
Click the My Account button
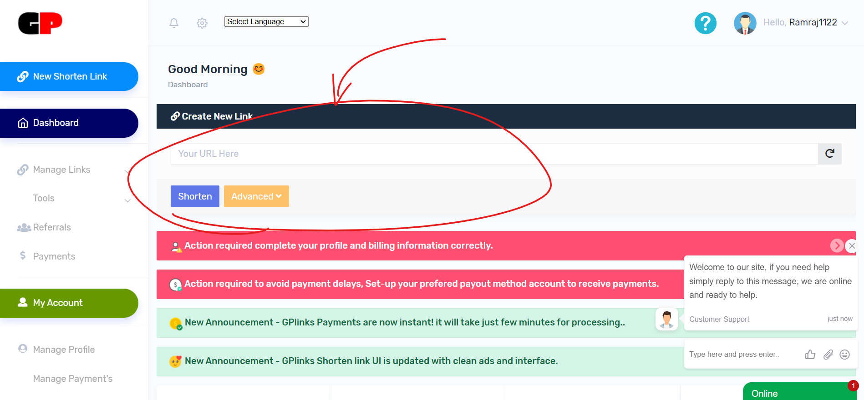(x=69, y=303)
